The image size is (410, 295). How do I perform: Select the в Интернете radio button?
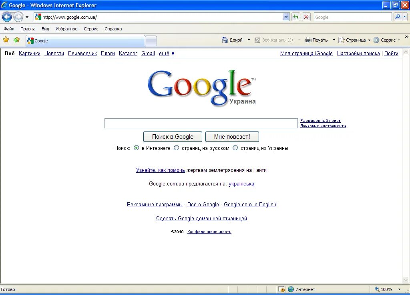coord(136,148)
